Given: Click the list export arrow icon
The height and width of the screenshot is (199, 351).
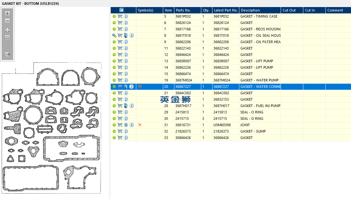Looking at the screenshot, I should point(7,54).
